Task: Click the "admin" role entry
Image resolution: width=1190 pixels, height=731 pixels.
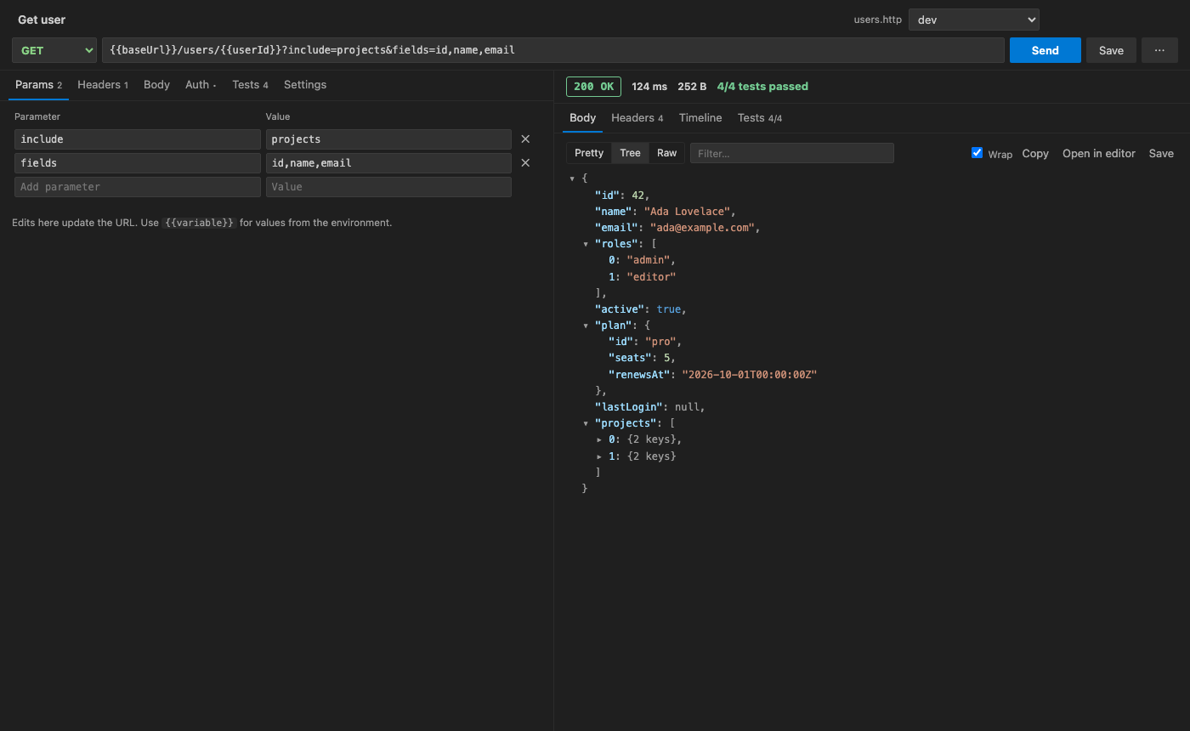Action: pos(649,260)
